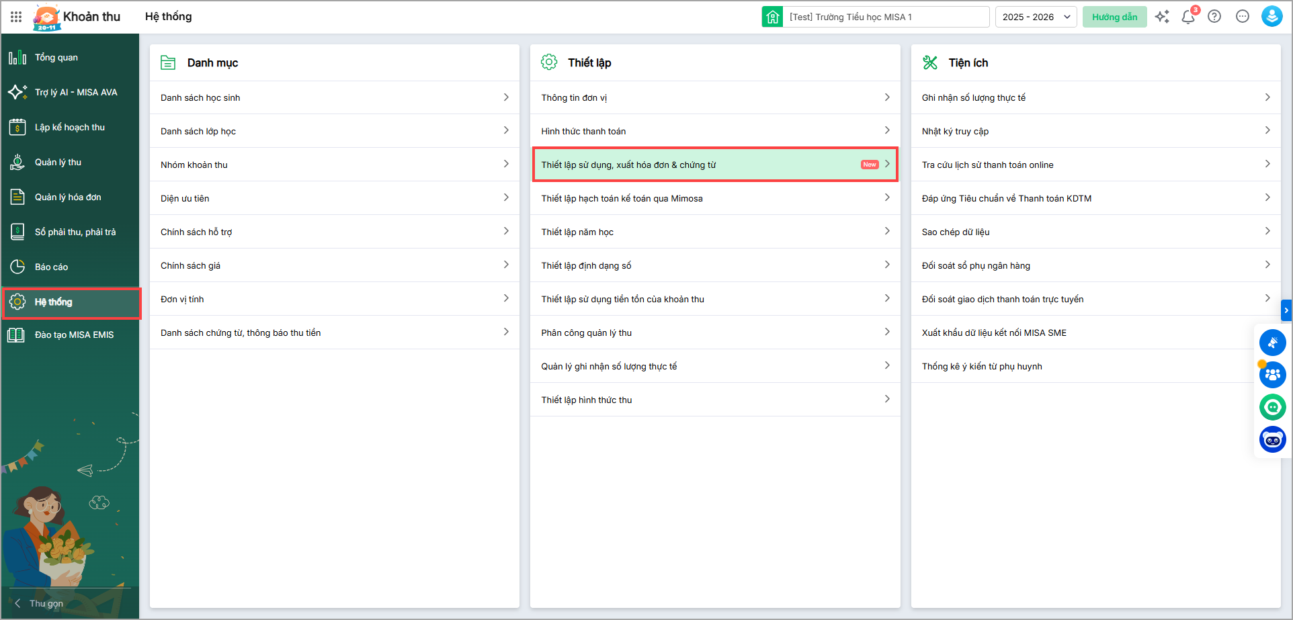Click the Hướng dẫn button
Screen dimensions: 1293x620
(x=1114, y=17)
